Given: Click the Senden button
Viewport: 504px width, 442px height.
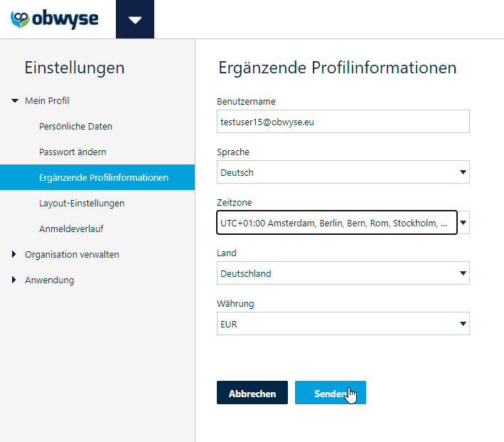Looking at the screenshot, I should [331, 393].
